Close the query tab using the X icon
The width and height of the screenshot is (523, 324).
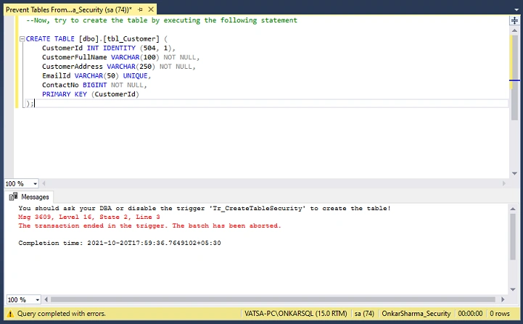pyautogui.click(x=151, y=9)
